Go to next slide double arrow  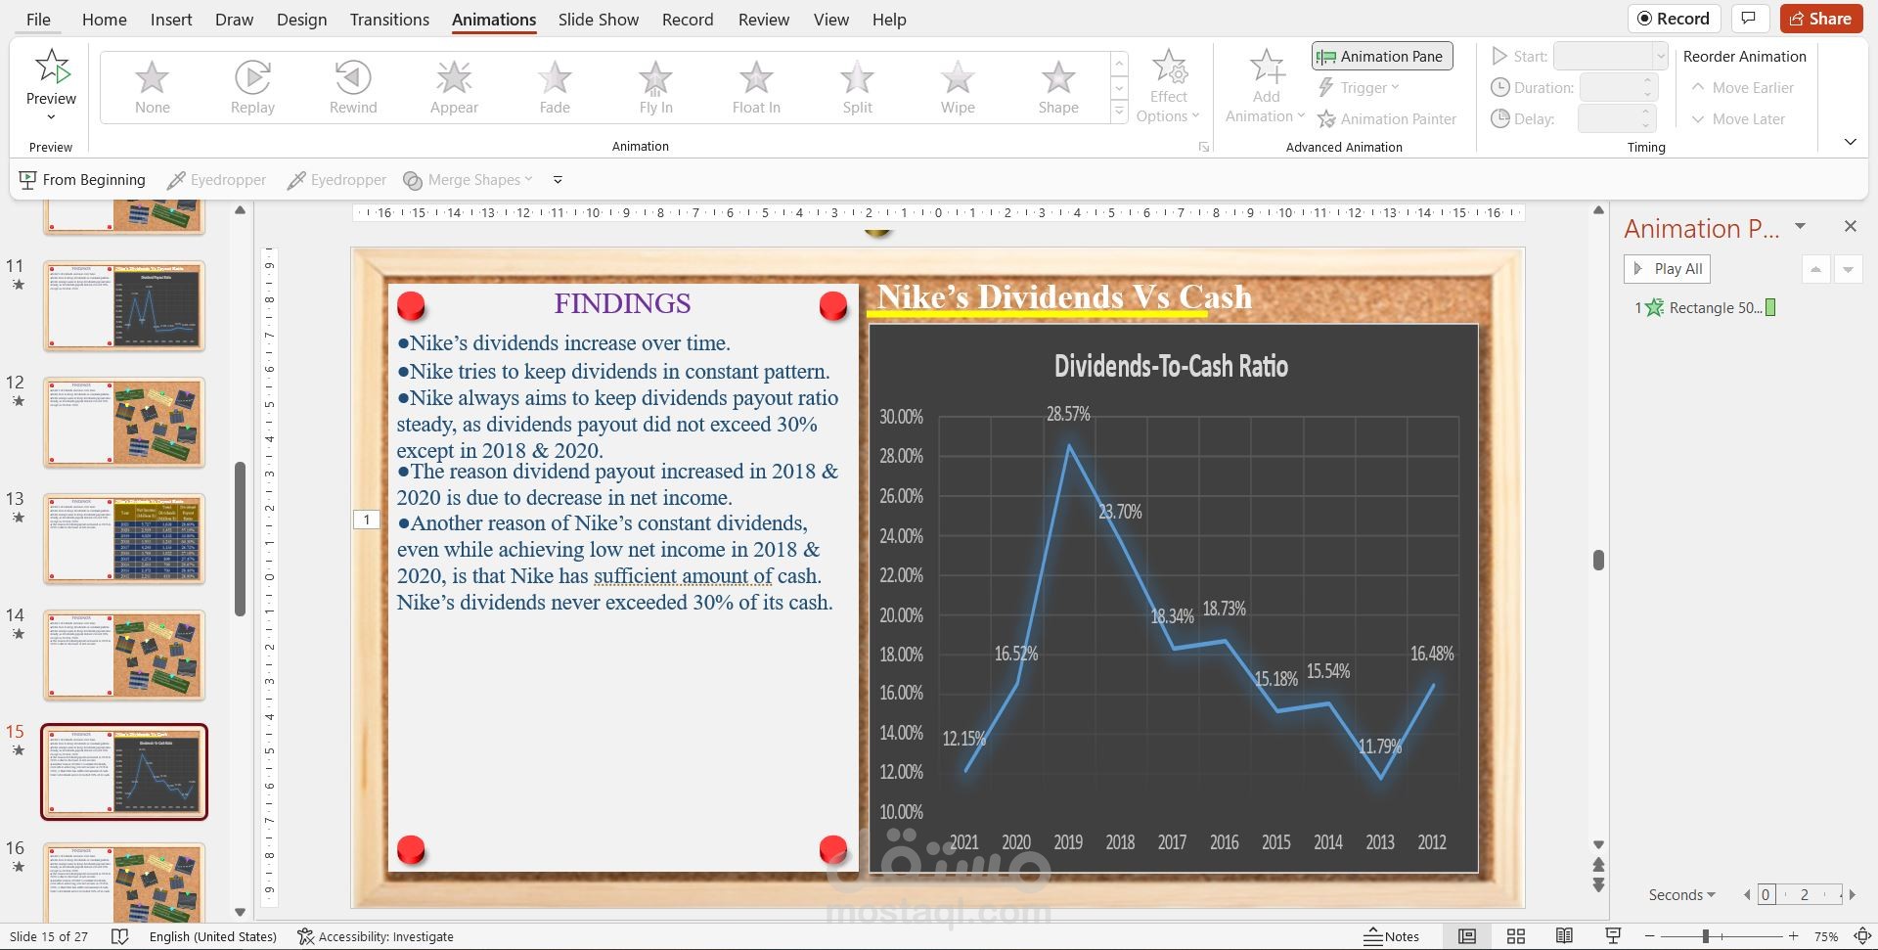click(x=1598, y=885)
